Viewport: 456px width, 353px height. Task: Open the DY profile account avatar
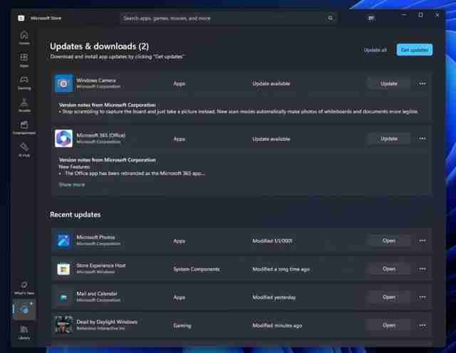coord(370,19)
